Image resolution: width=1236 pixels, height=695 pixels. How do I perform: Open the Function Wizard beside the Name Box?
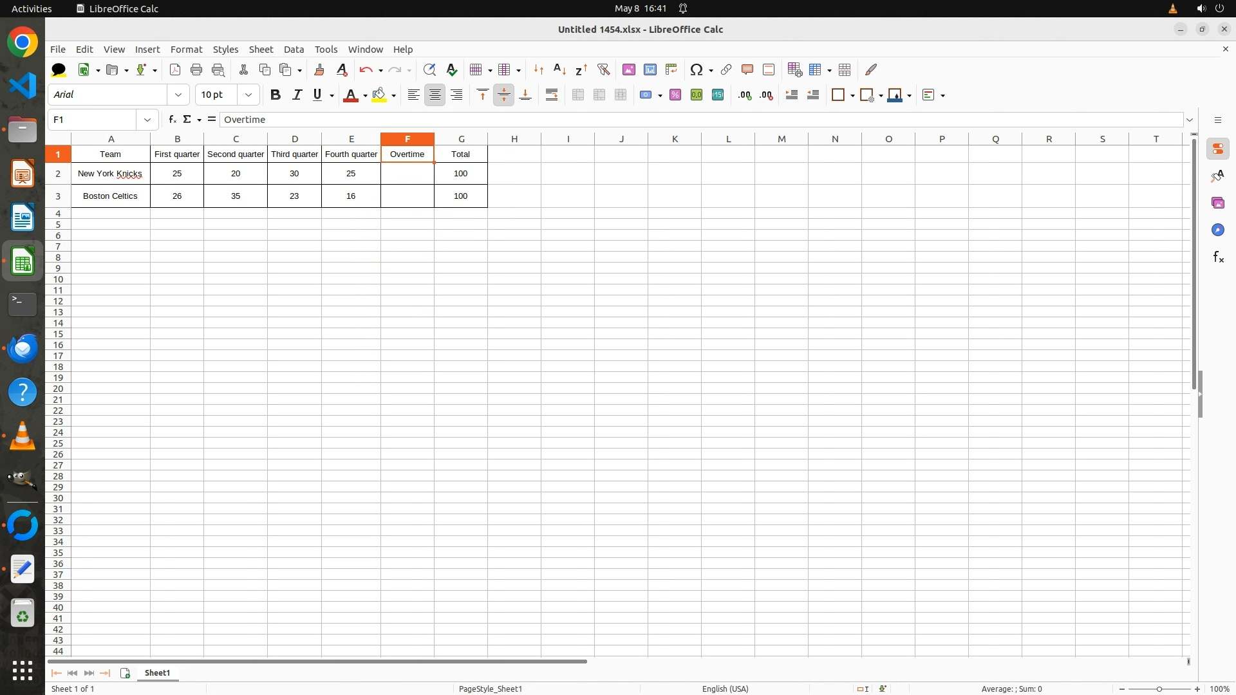[172, 120]
